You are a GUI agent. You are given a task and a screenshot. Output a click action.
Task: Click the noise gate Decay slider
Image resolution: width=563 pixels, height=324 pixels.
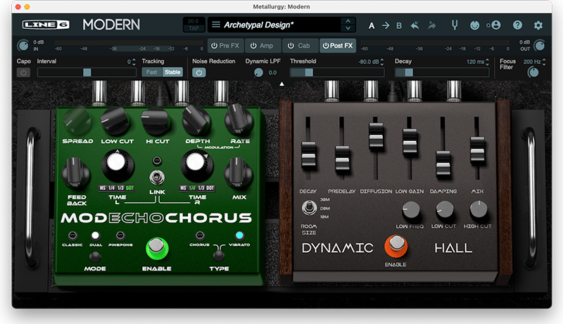[x=442, y=73]
